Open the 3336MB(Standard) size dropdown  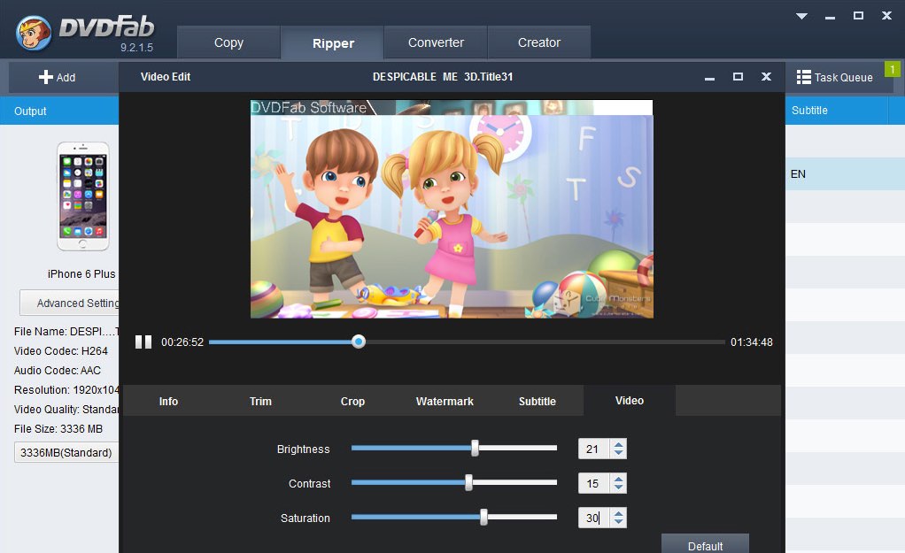(x=66, y=453)
